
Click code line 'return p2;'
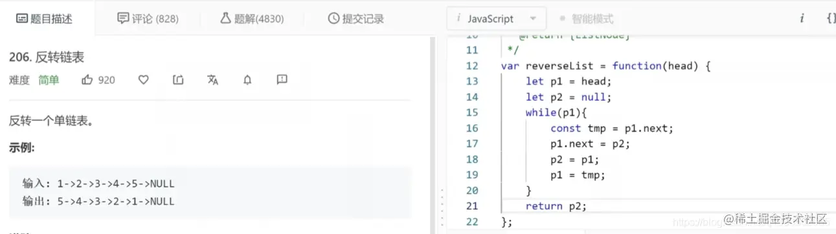(x=556, y=206)
